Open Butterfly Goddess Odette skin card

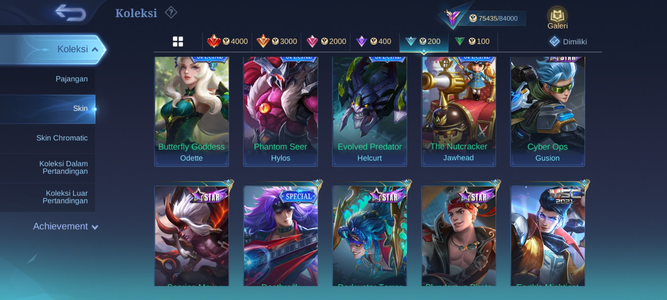pyautogui.click(x=191, y=112)
